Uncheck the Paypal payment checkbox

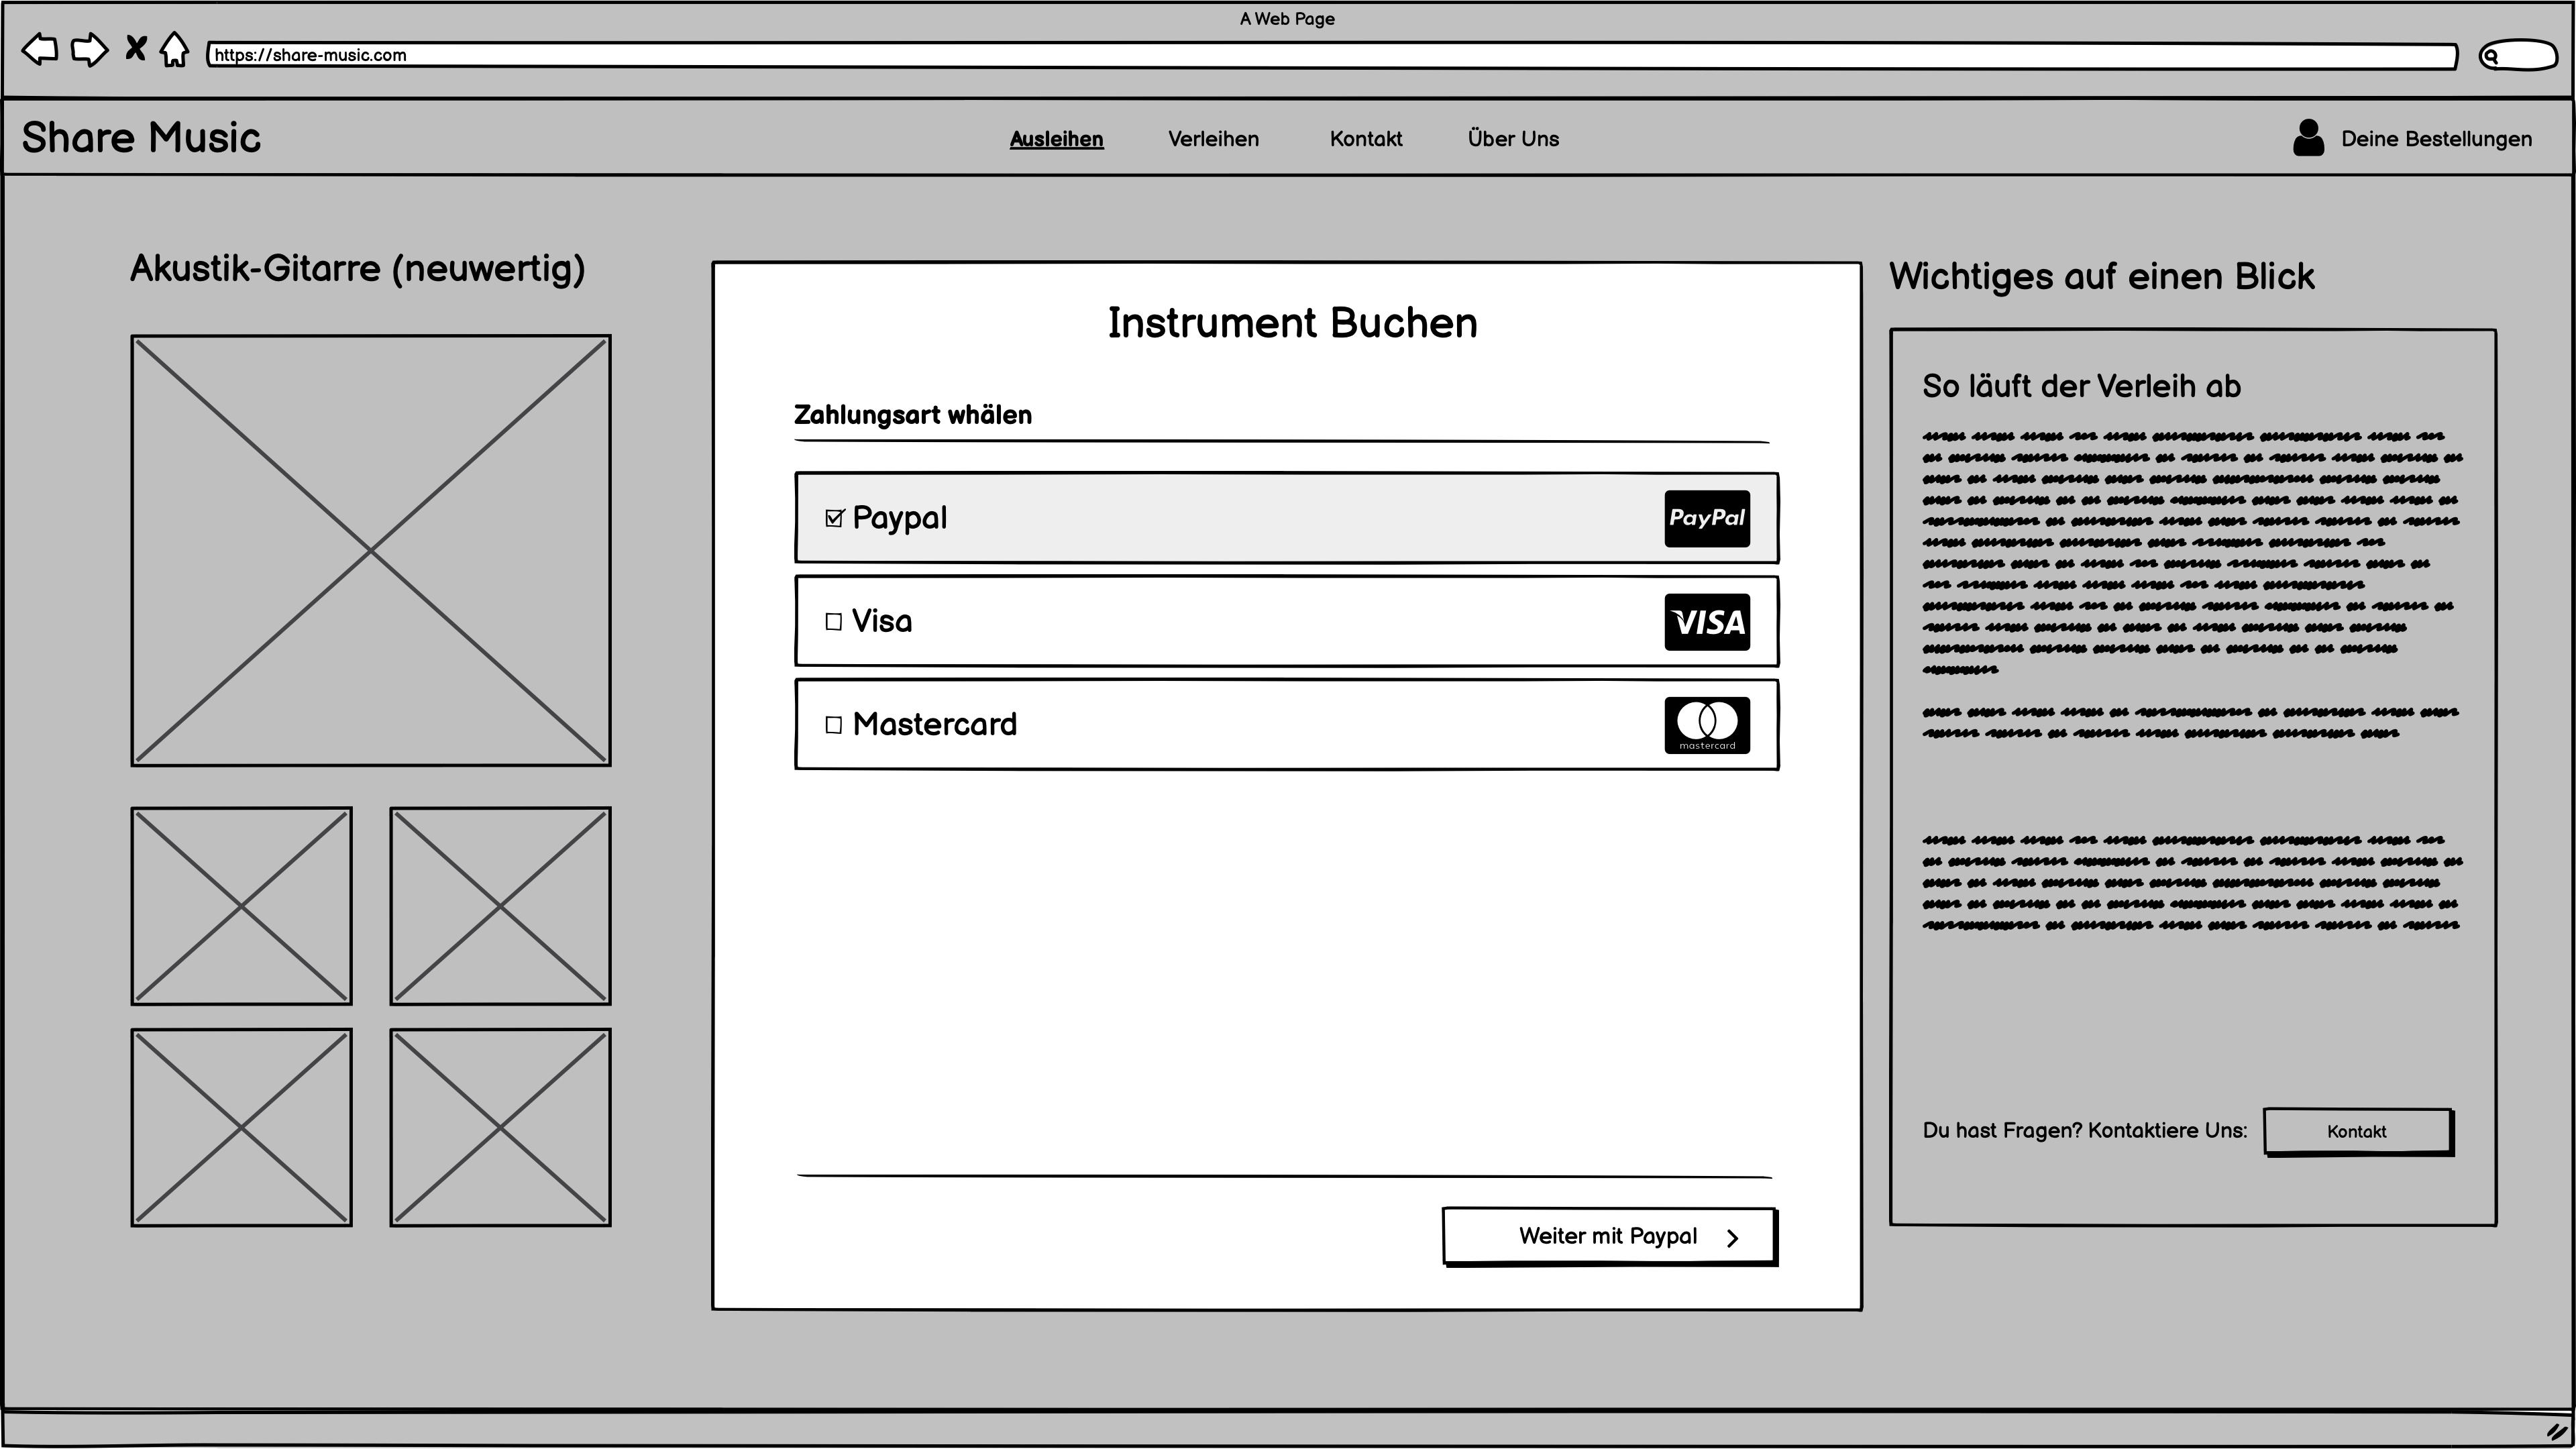(x=834, y=518)
